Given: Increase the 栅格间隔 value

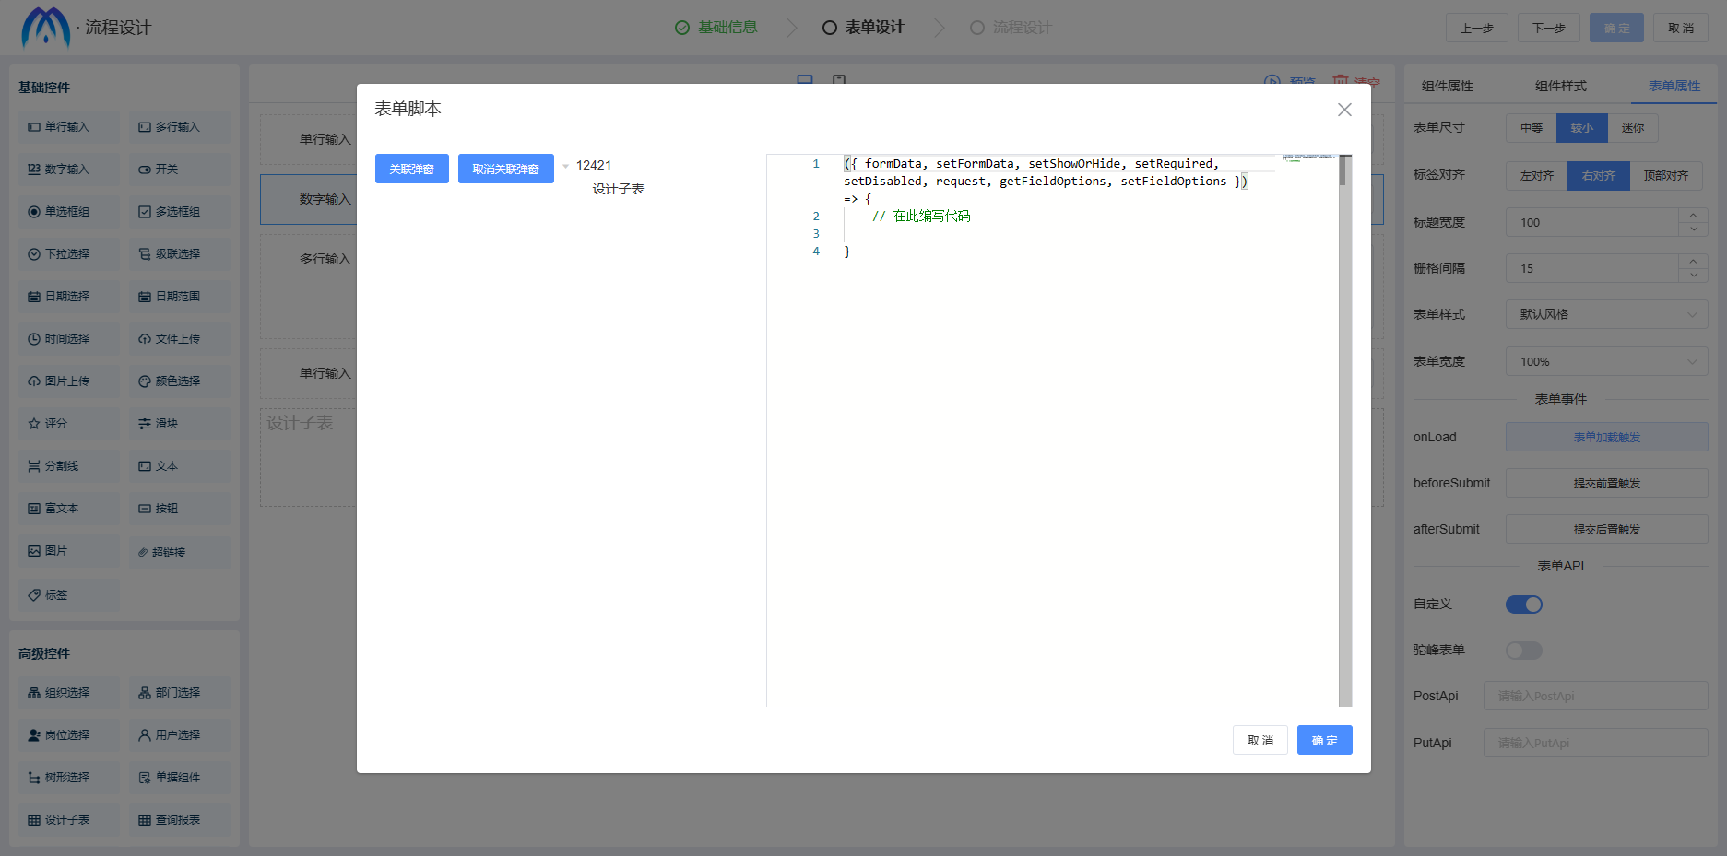Looking at the screenshot, I should pos(1693,262).
